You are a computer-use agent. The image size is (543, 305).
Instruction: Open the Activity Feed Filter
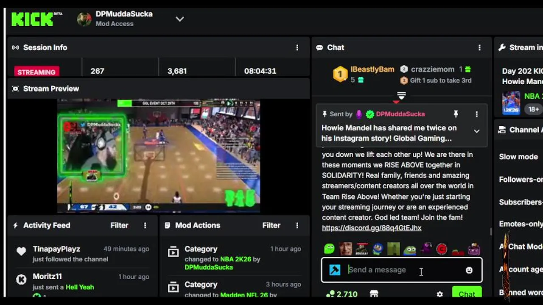coord(119,225)
